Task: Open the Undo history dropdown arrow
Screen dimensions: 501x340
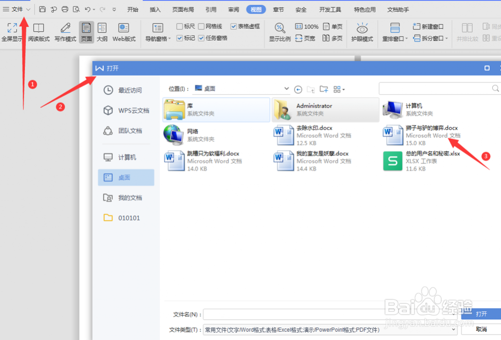Action: 94,10
